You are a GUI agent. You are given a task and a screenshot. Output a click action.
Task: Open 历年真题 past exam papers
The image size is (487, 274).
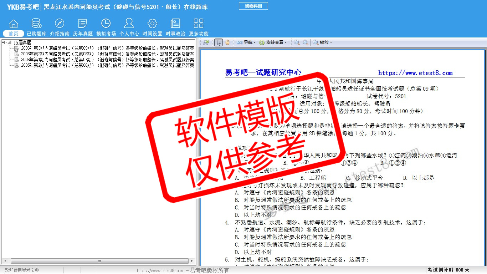click(83, 27)
